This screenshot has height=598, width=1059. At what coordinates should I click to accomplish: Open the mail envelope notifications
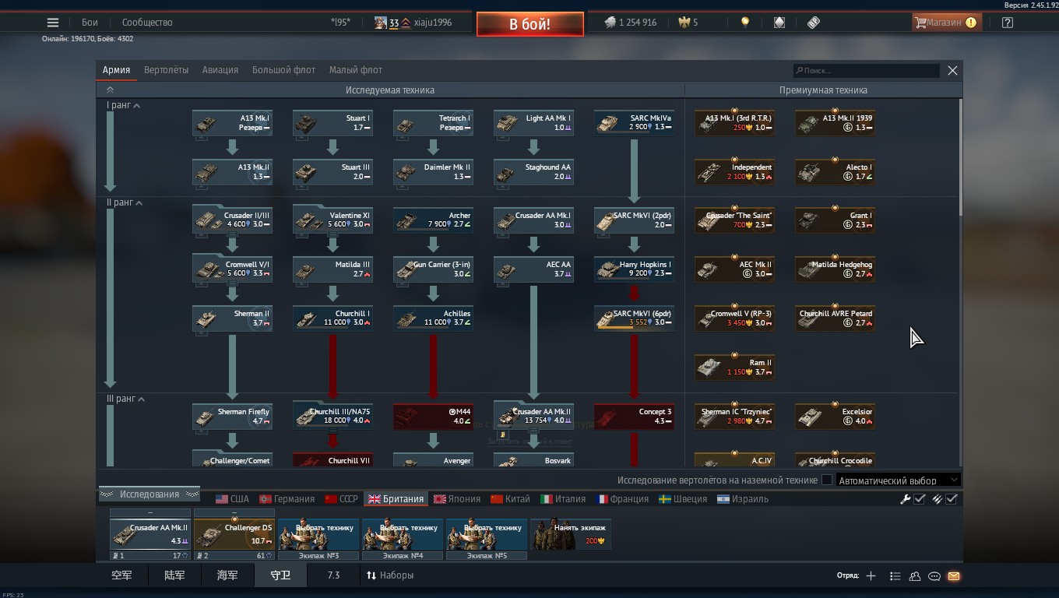point(954,576)
